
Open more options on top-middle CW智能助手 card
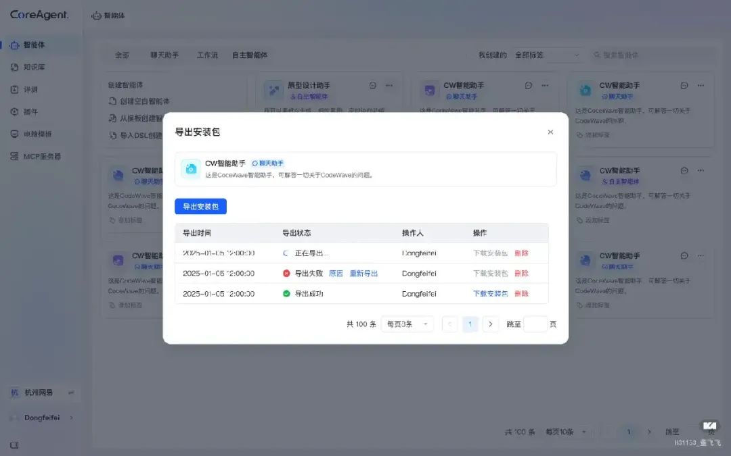point(545,86)
